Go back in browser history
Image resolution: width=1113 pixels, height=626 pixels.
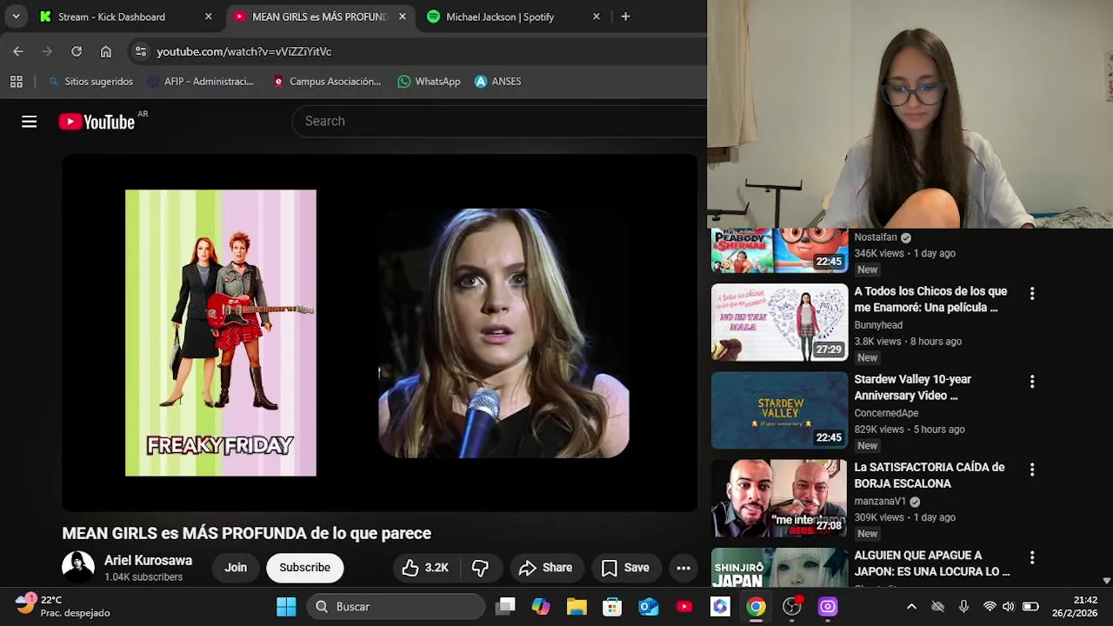(x=18, y=51)
